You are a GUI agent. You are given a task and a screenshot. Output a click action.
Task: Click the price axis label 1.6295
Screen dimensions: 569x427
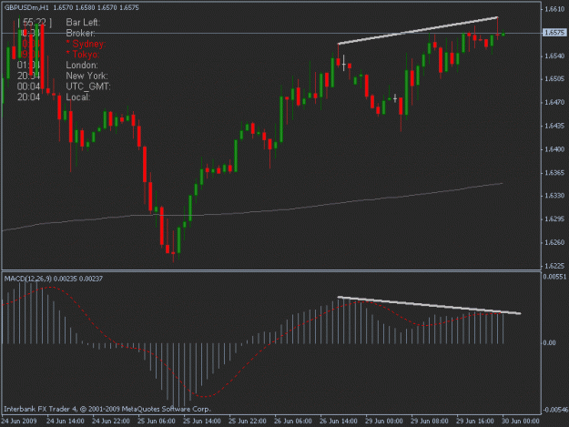554,219
